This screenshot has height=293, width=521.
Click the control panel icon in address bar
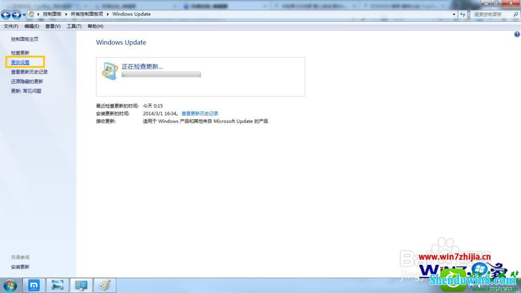pos(31,14)
